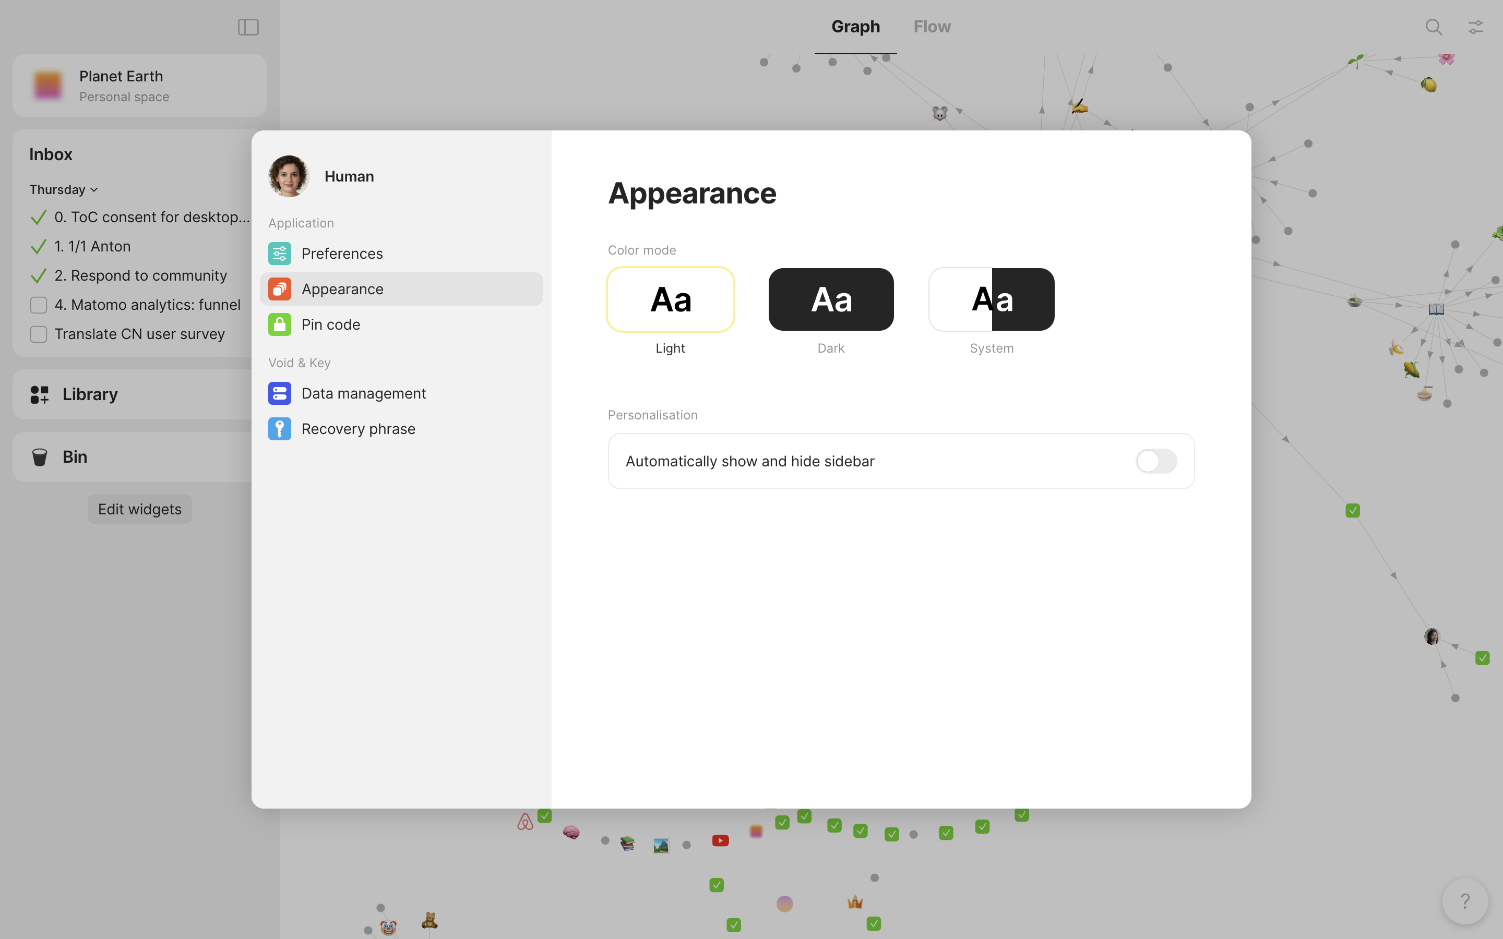Open the help question mark button
The image size is (1503, 939).
[x=1464, y=900]
